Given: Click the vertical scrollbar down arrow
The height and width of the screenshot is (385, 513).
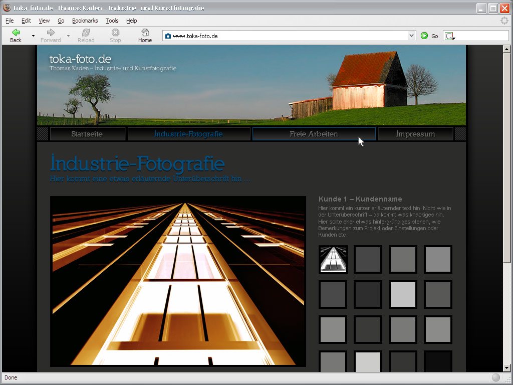Looking at the screenshot, I should pos(506,368).
